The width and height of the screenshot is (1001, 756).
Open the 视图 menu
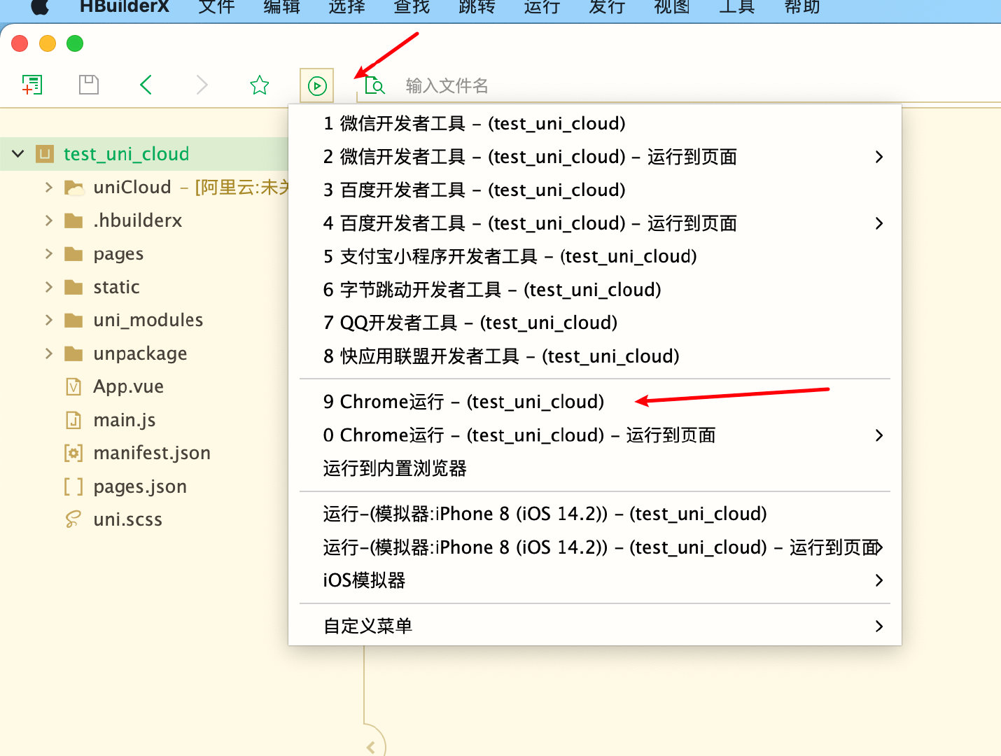tap(673, 7)
